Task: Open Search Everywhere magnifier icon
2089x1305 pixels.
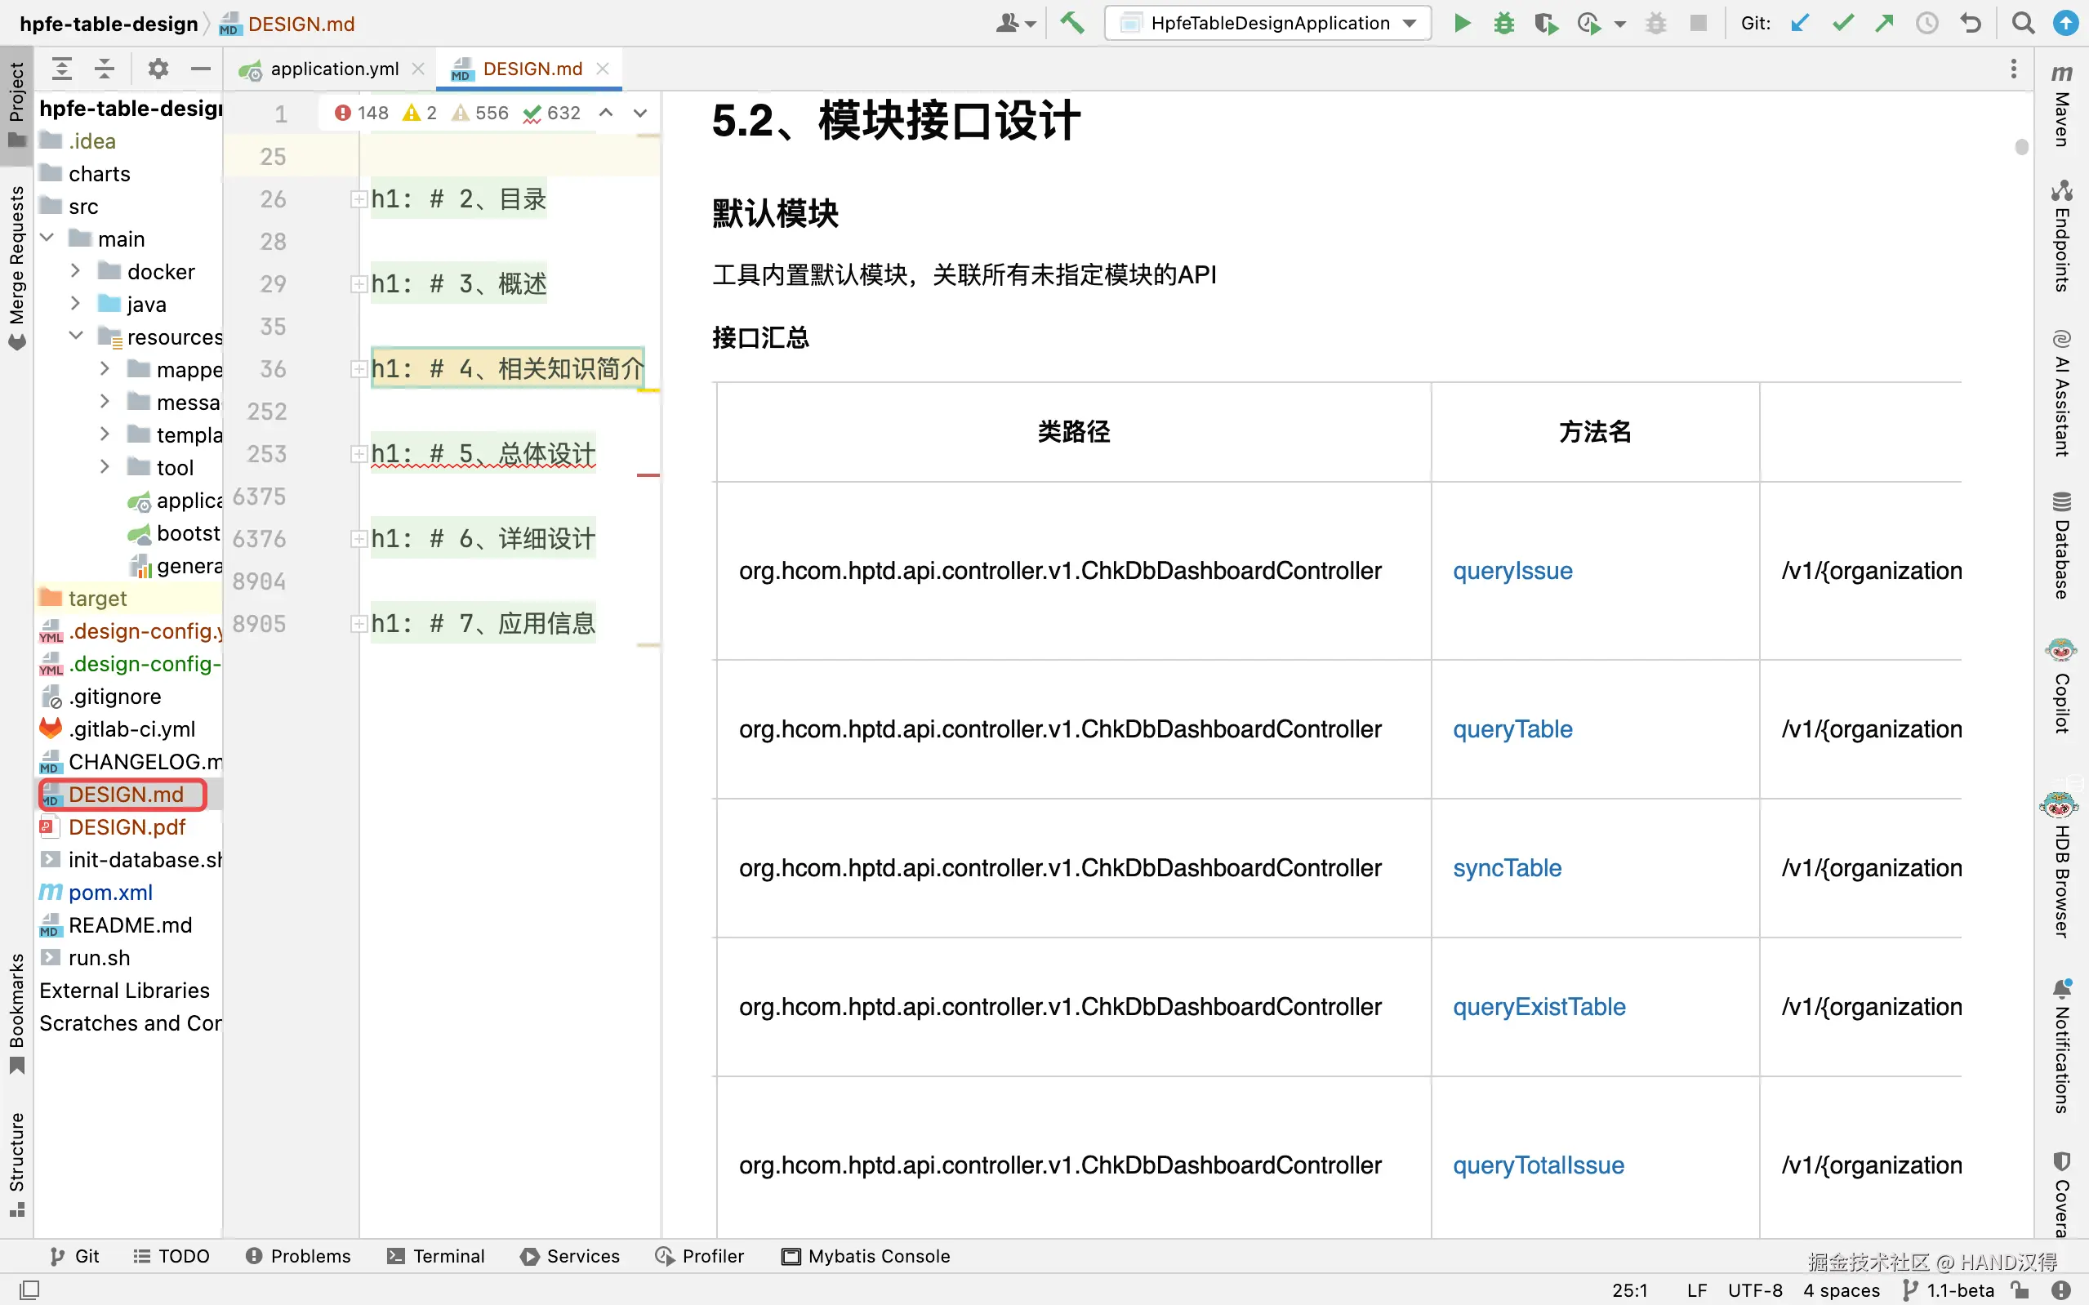Action: pyautogui.click(x=2023, y=24)
